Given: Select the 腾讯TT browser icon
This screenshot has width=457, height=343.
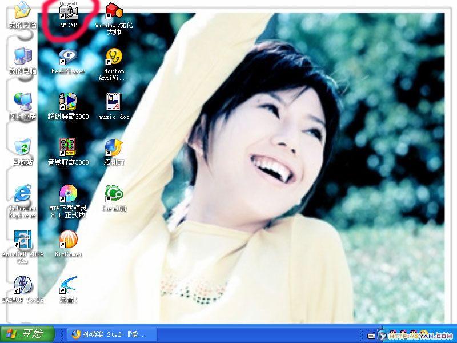Looking at the screenshot, I should pos(114,147).
